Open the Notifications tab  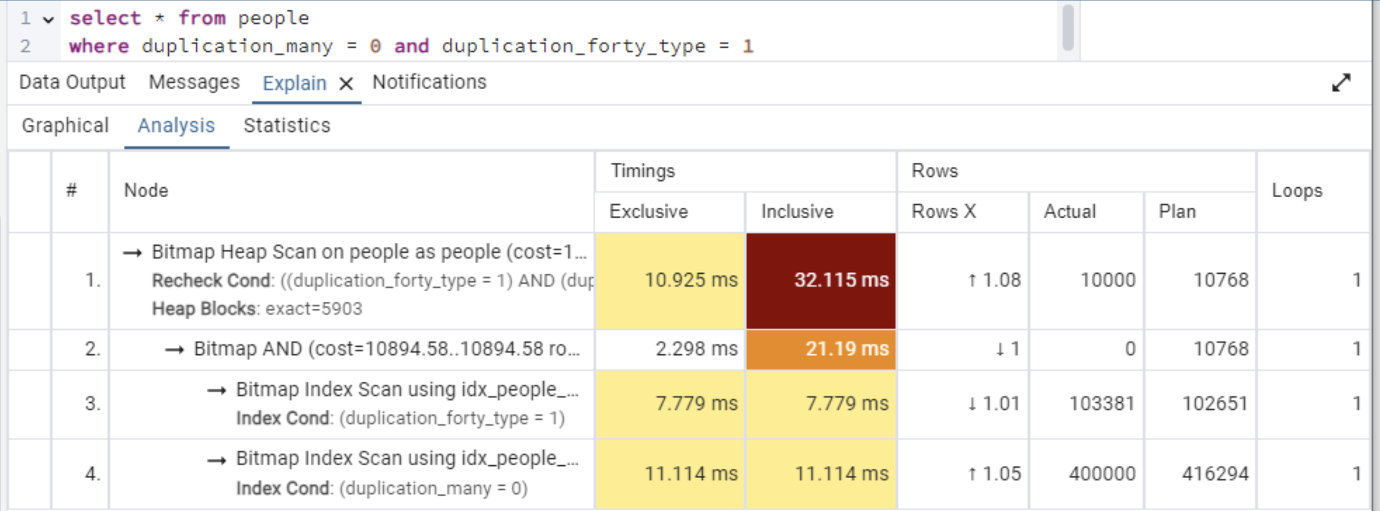point(429,82)
